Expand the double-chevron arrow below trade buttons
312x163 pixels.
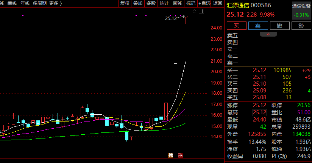(x=268, y=34)
